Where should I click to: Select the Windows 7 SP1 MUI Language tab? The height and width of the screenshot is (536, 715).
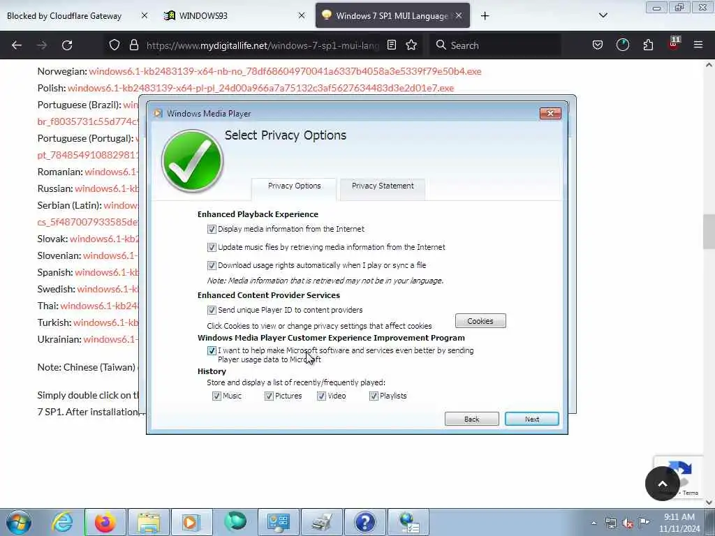click(392, 15)
